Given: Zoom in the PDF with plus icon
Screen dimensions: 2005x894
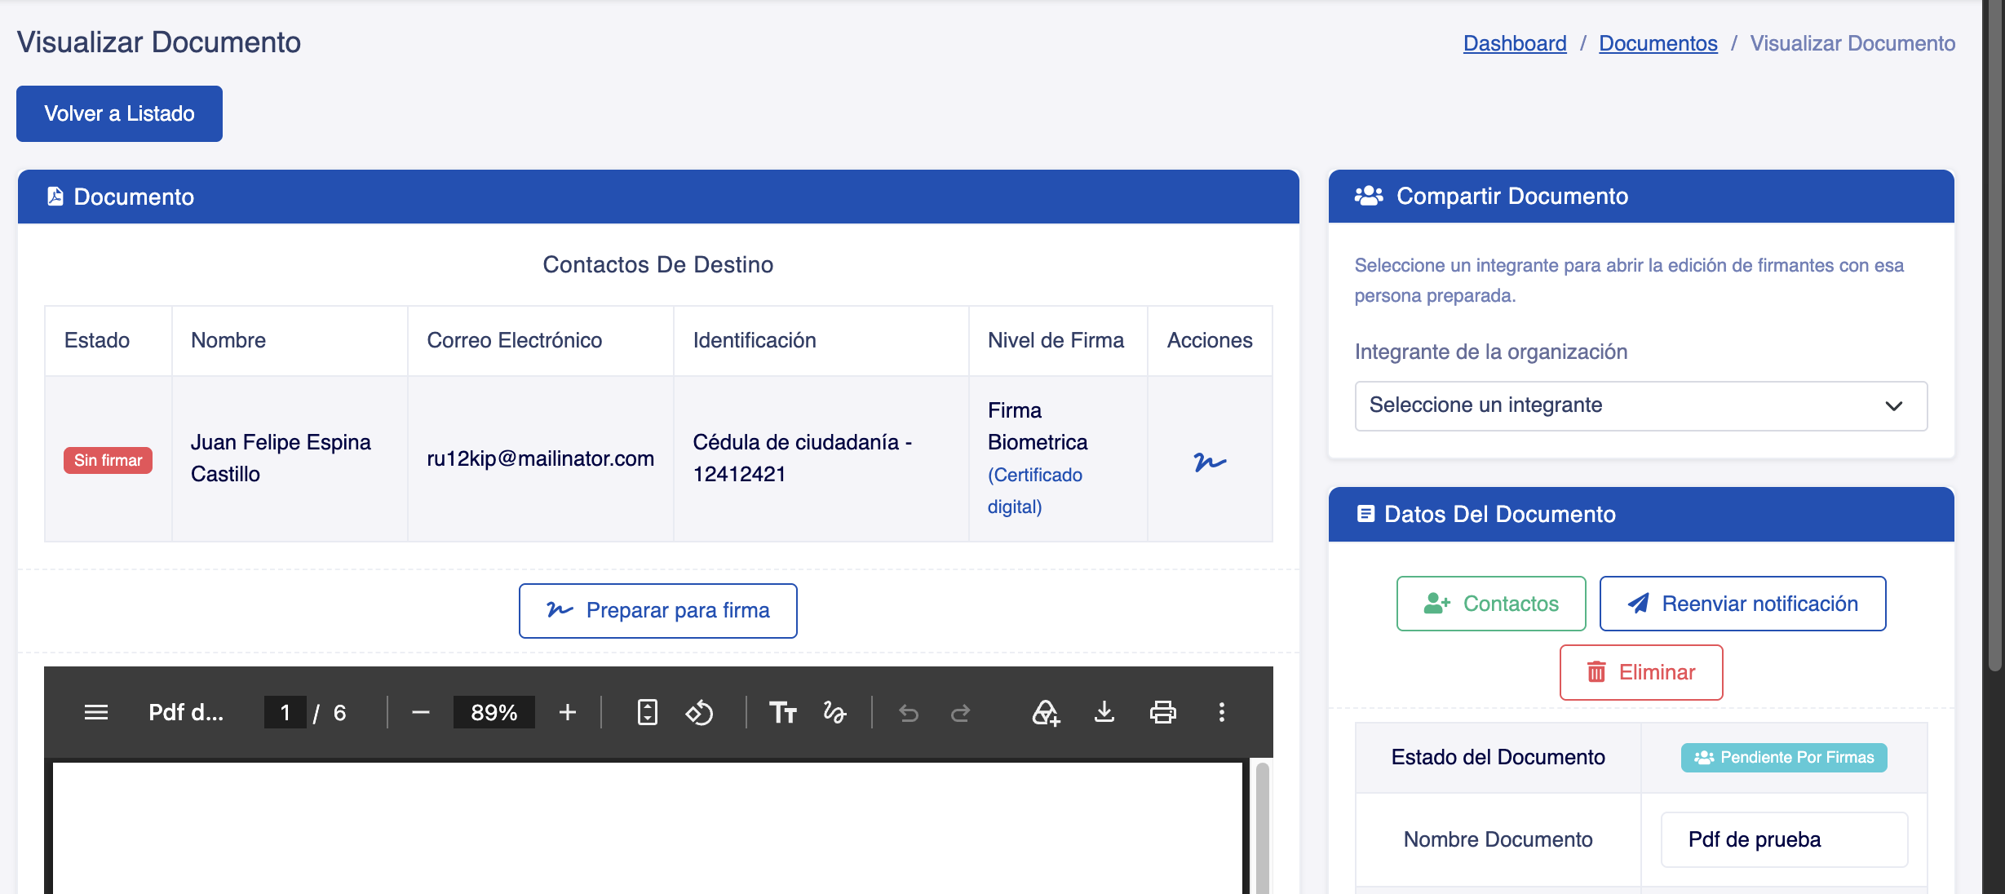Looking at the screenshot, I should pyautogui.click(x=568, y=712).
